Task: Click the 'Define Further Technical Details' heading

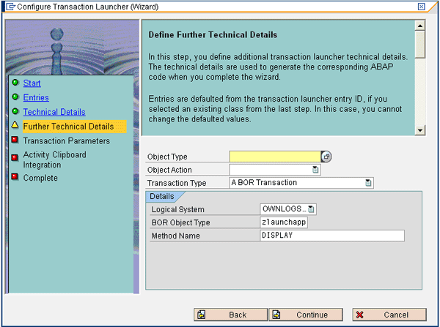Action: pyautogui.click(x=213, y=34)
